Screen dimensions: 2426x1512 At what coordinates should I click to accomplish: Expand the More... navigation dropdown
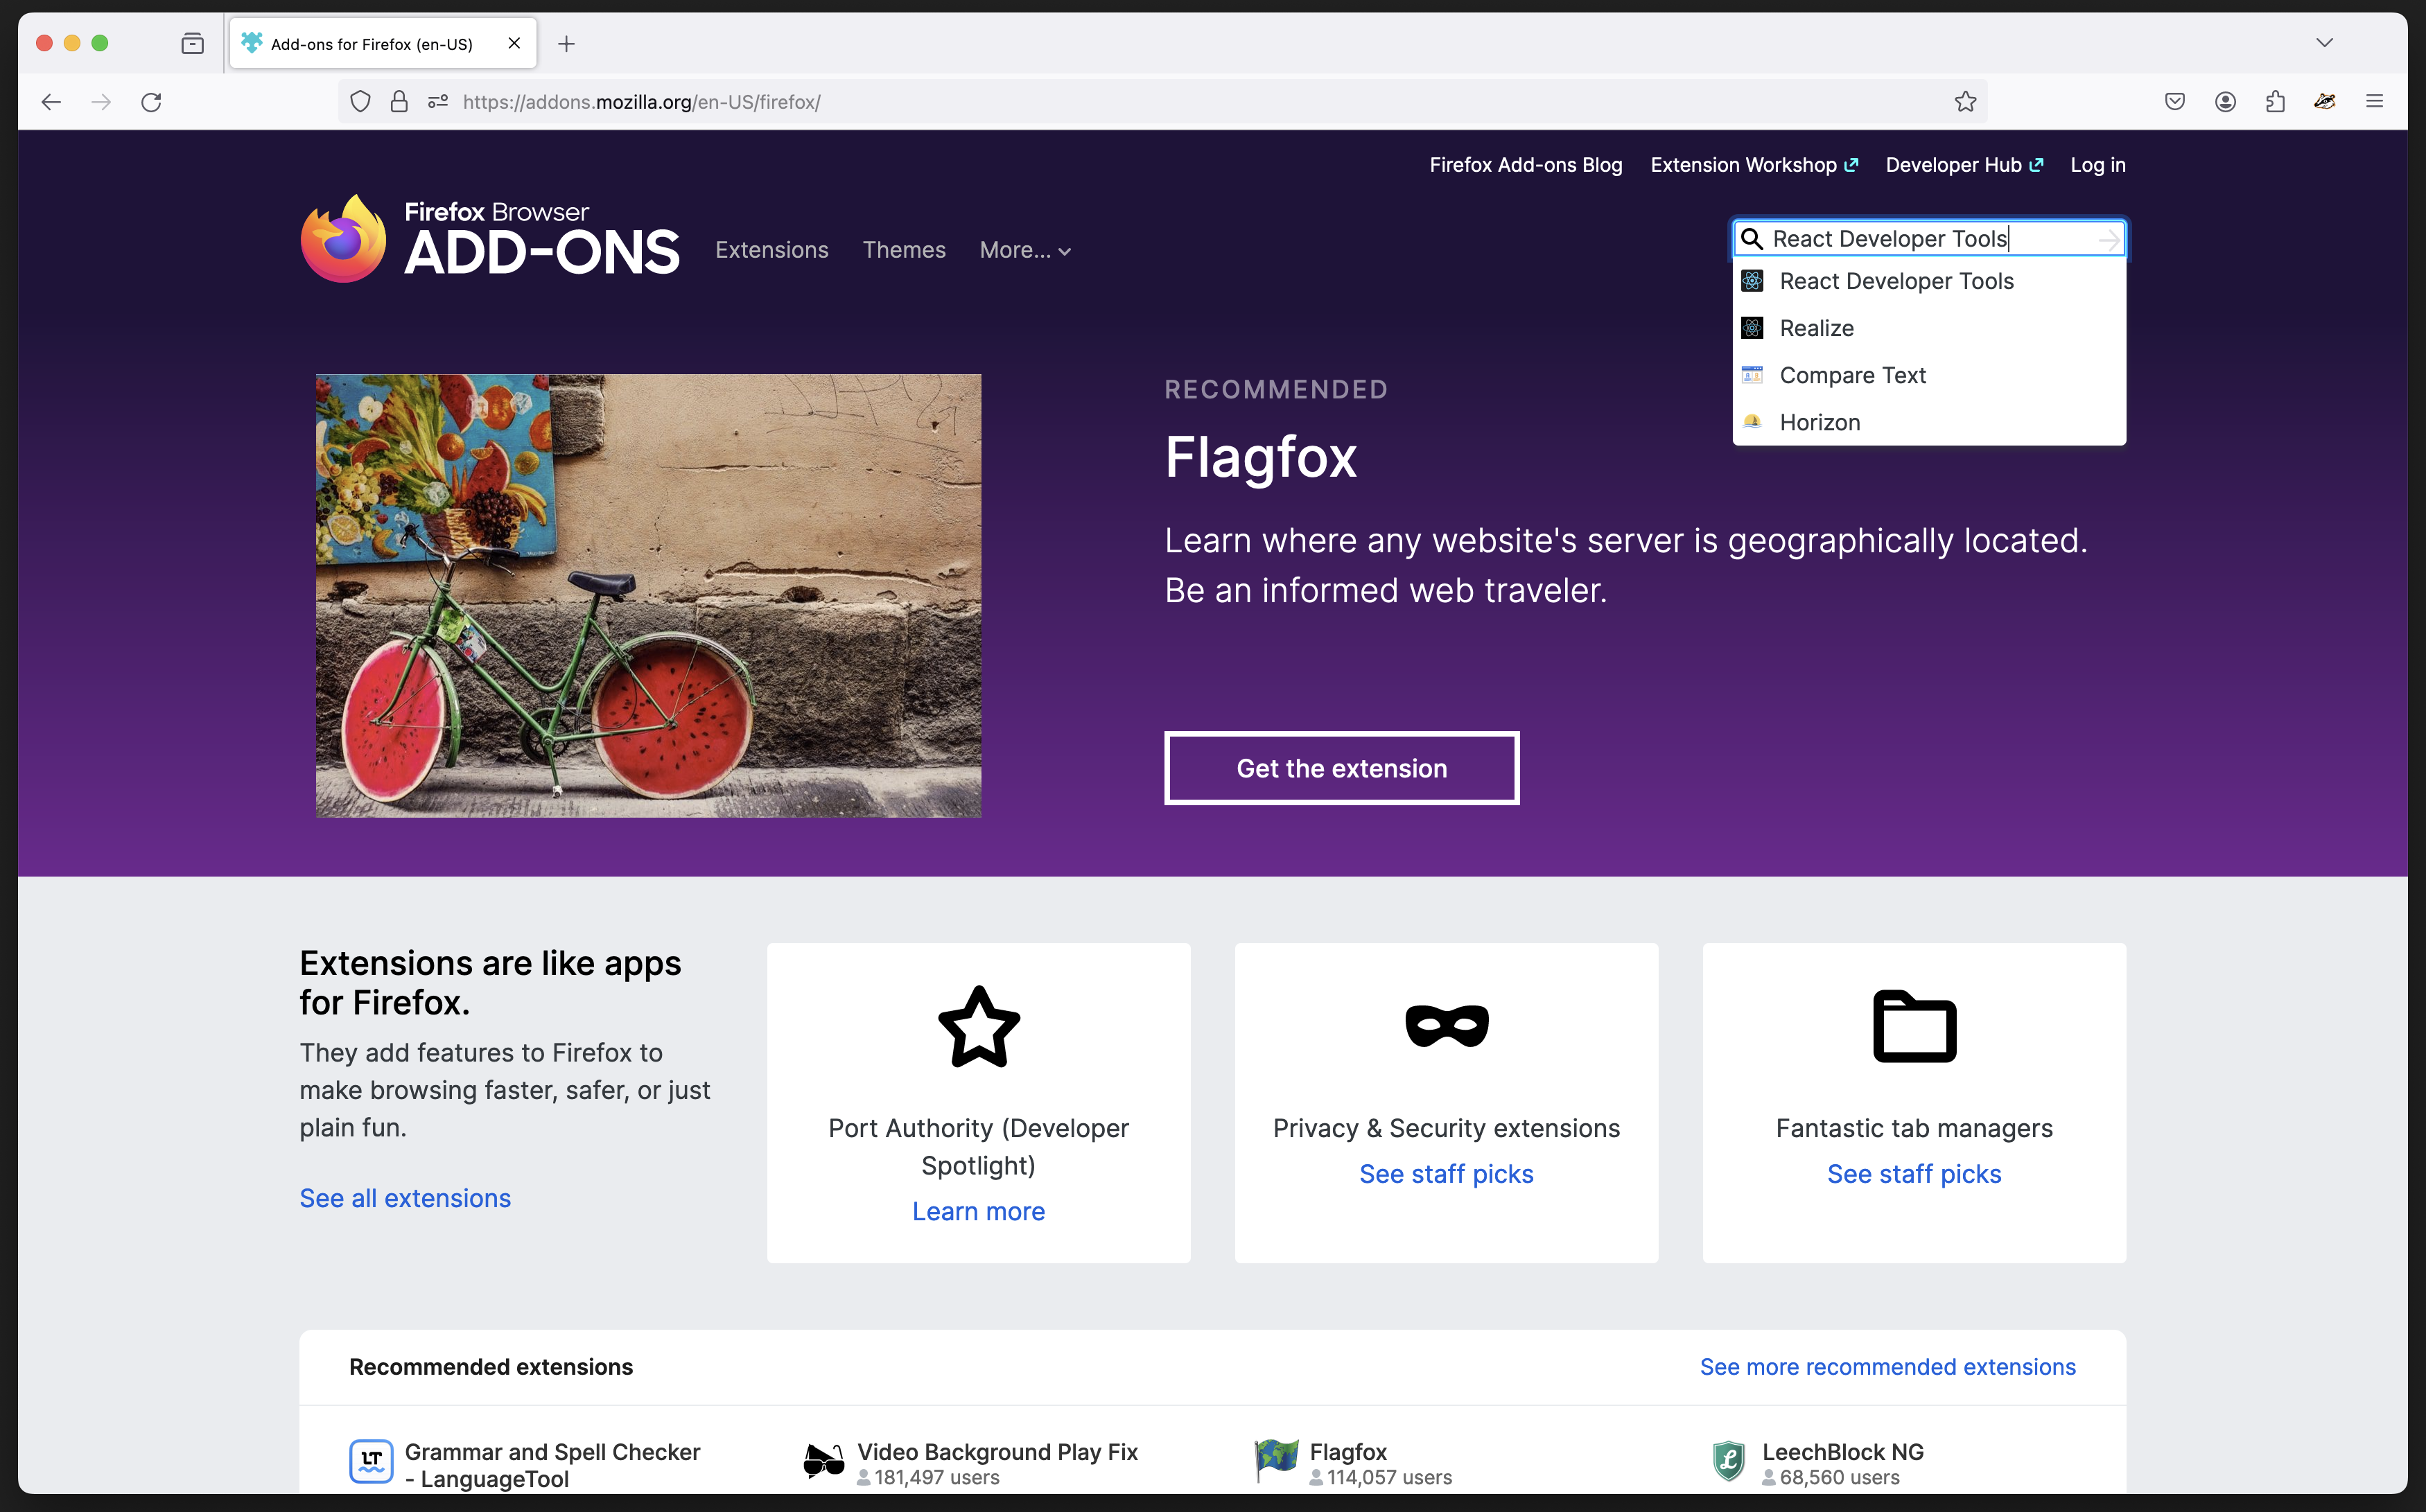(x=1026, y=250)
